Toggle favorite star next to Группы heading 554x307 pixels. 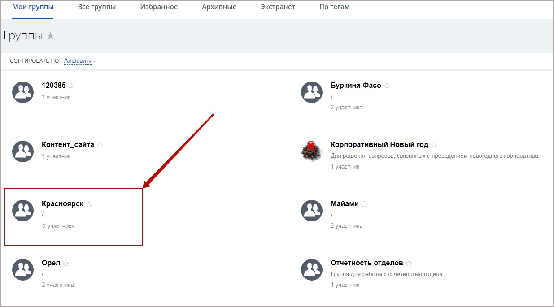click(51, 36)
